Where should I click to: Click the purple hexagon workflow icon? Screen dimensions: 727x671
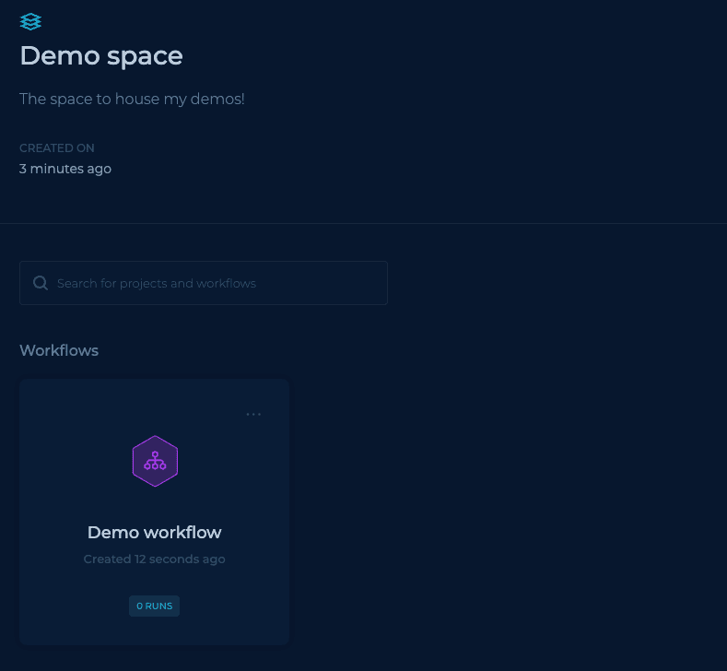click(155, 461)
